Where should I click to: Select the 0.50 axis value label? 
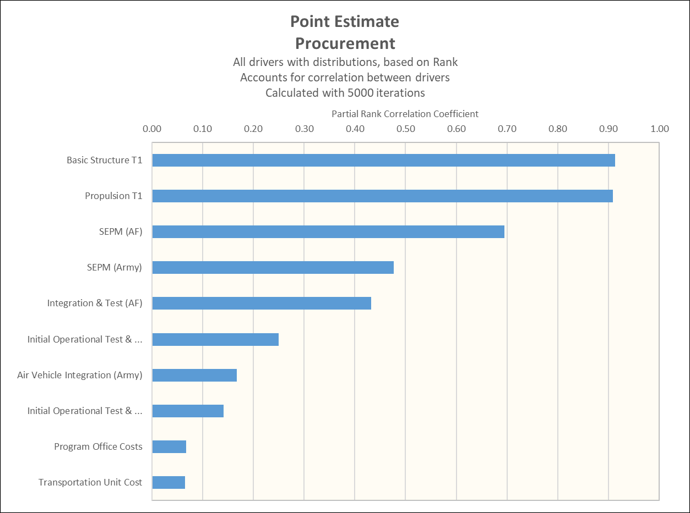406,129
